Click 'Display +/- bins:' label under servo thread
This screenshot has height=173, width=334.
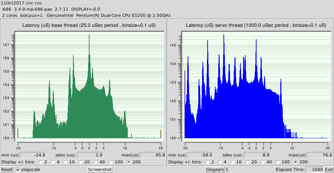tap(185, 162)
